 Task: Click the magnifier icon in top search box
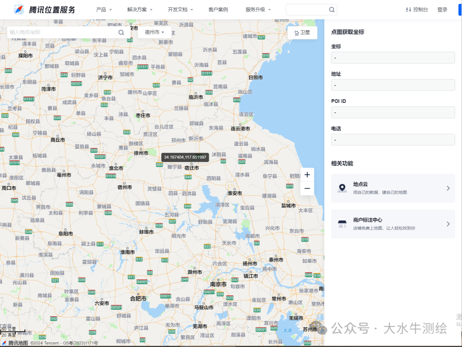(332, 10)
